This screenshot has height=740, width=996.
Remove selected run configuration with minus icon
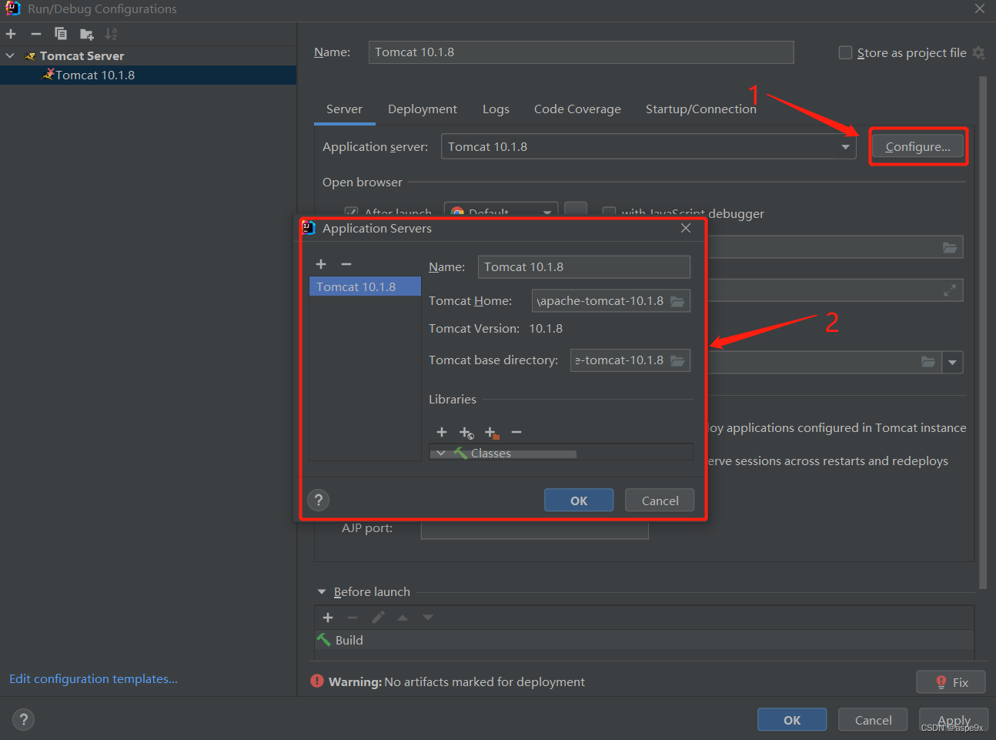coord(35,34)
